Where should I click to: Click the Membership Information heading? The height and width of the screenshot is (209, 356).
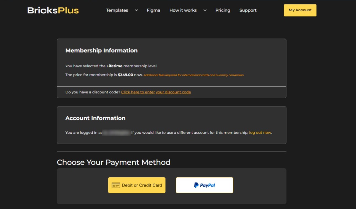[101, 51]
